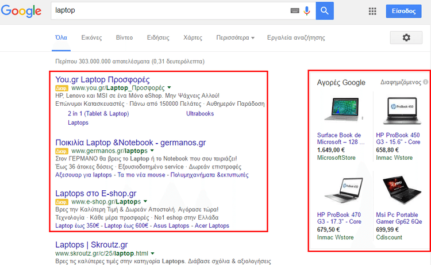Screen dimensions: 431x265
Task: Click the HP ProBook 470 product image
Action: tap(344, 190)
